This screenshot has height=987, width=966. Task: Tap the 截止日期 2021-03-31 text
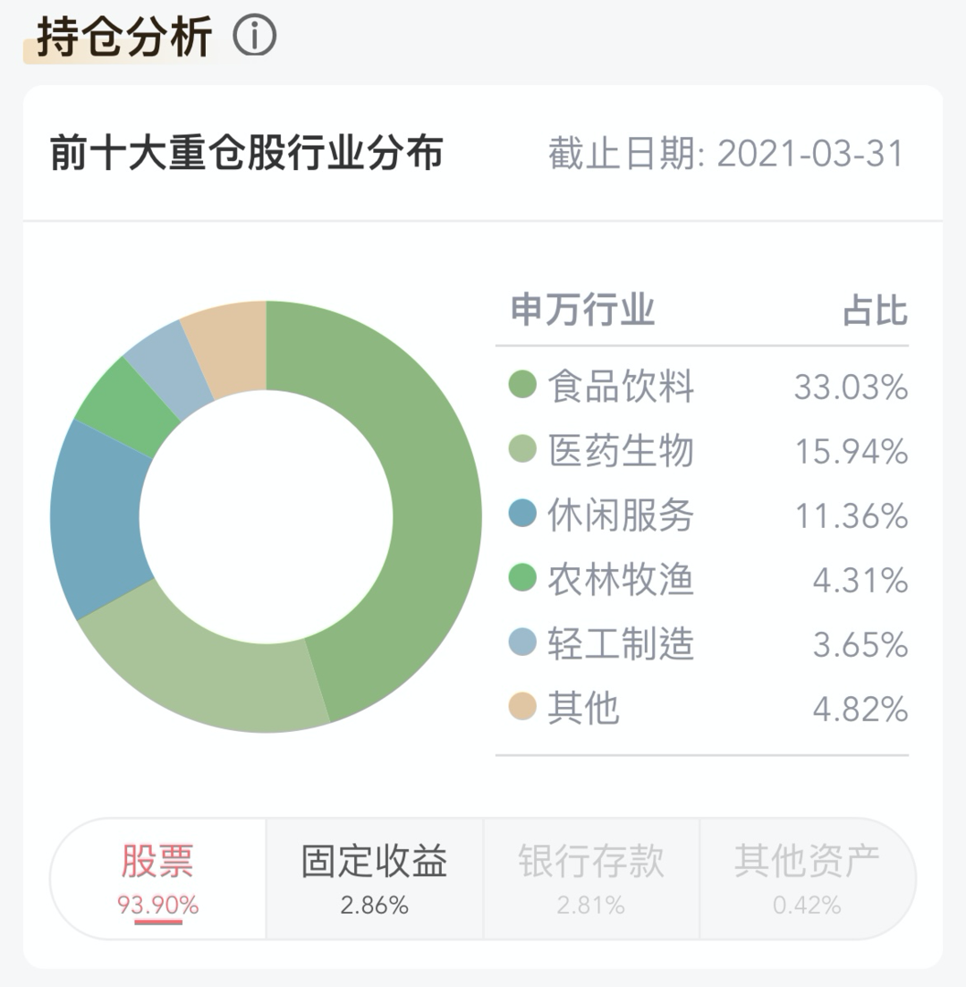pyautogui.click(x=727, y=154)
